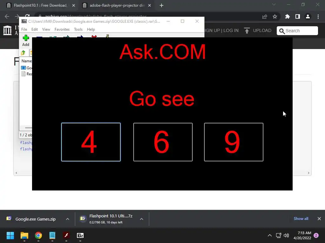Open the Chrome profile icon
The height and width of the screenshot is (243, 325).
[x=308, y=16]
